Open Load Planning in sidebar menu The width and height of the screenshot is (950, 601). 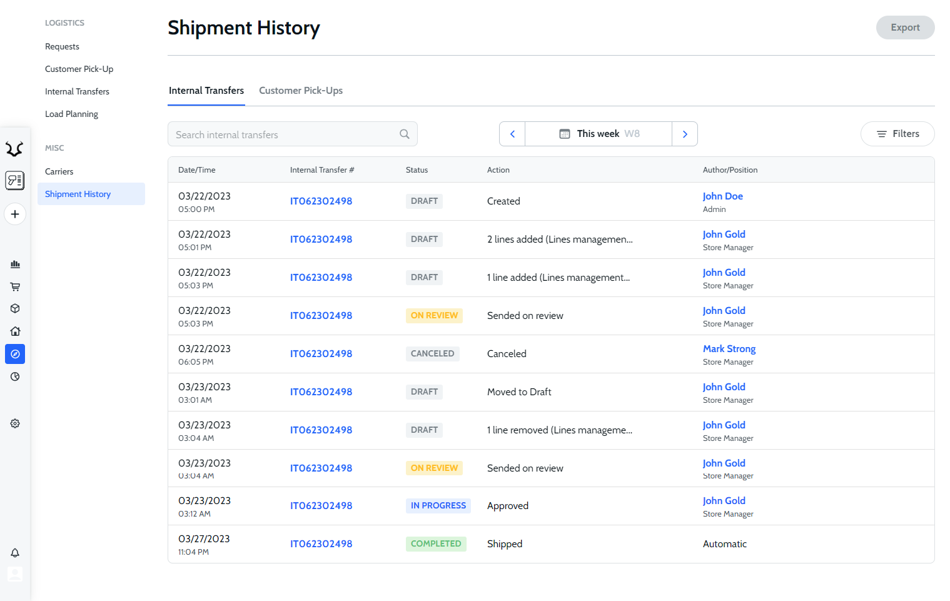coord(71,114)
